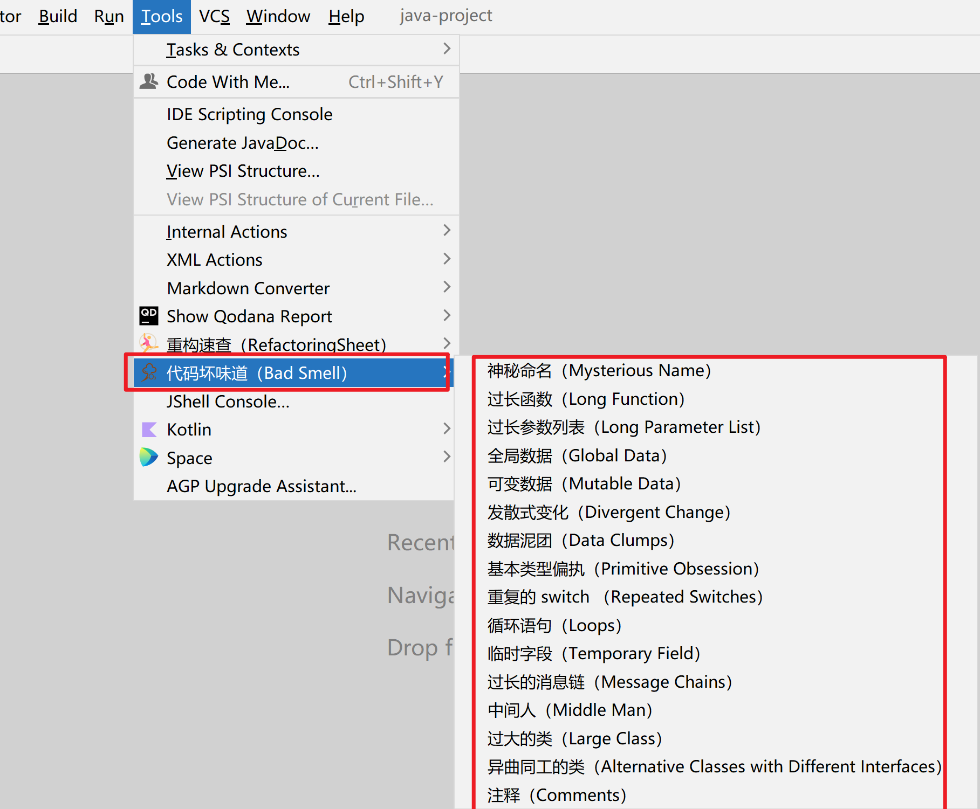Select Show Qodana Report entry
Viewport: 980px width, 809px height.
(x=296, y=316)
